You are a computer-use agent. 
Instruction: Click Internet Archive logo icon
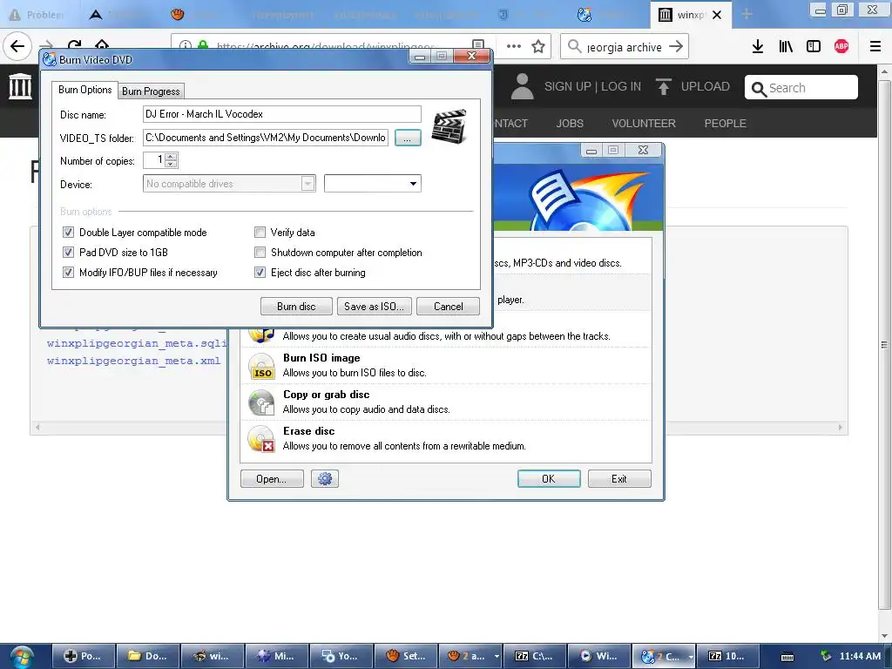click(x=21, y=86)
